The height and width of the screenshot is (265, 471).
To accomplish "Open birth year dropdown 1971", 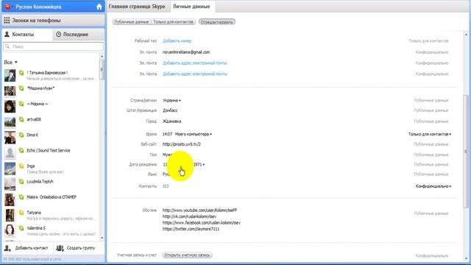I will tap(199, 165).
